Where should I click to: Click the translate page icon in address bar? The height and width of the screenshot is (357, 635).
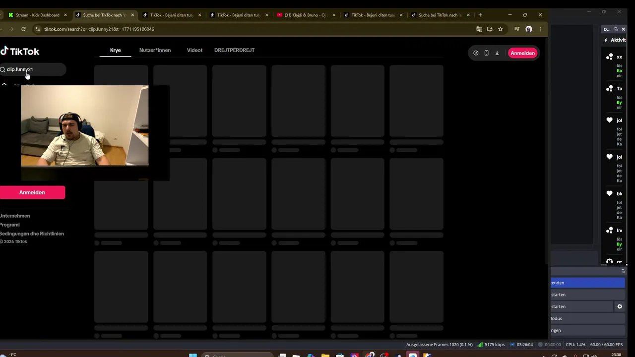[479, 29]
